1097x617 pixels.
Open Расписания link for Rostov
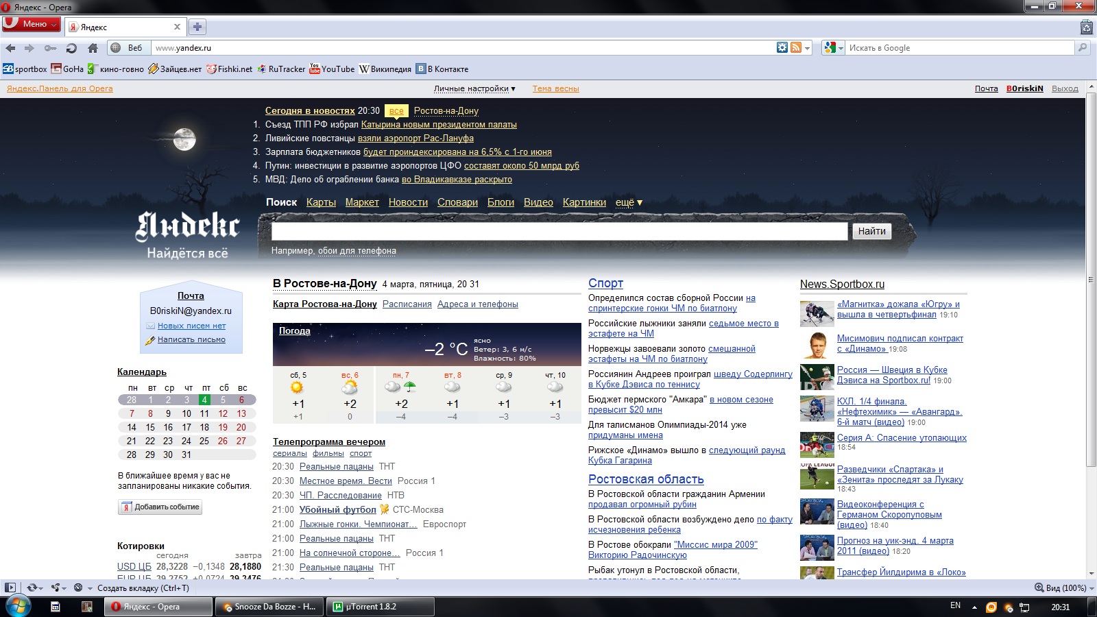[407, 304]
